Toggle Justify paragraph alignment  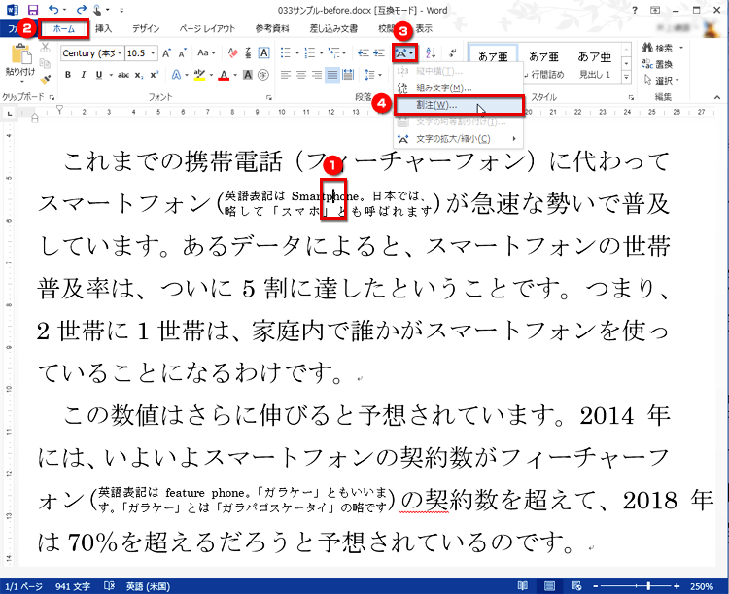click(332, 75)
